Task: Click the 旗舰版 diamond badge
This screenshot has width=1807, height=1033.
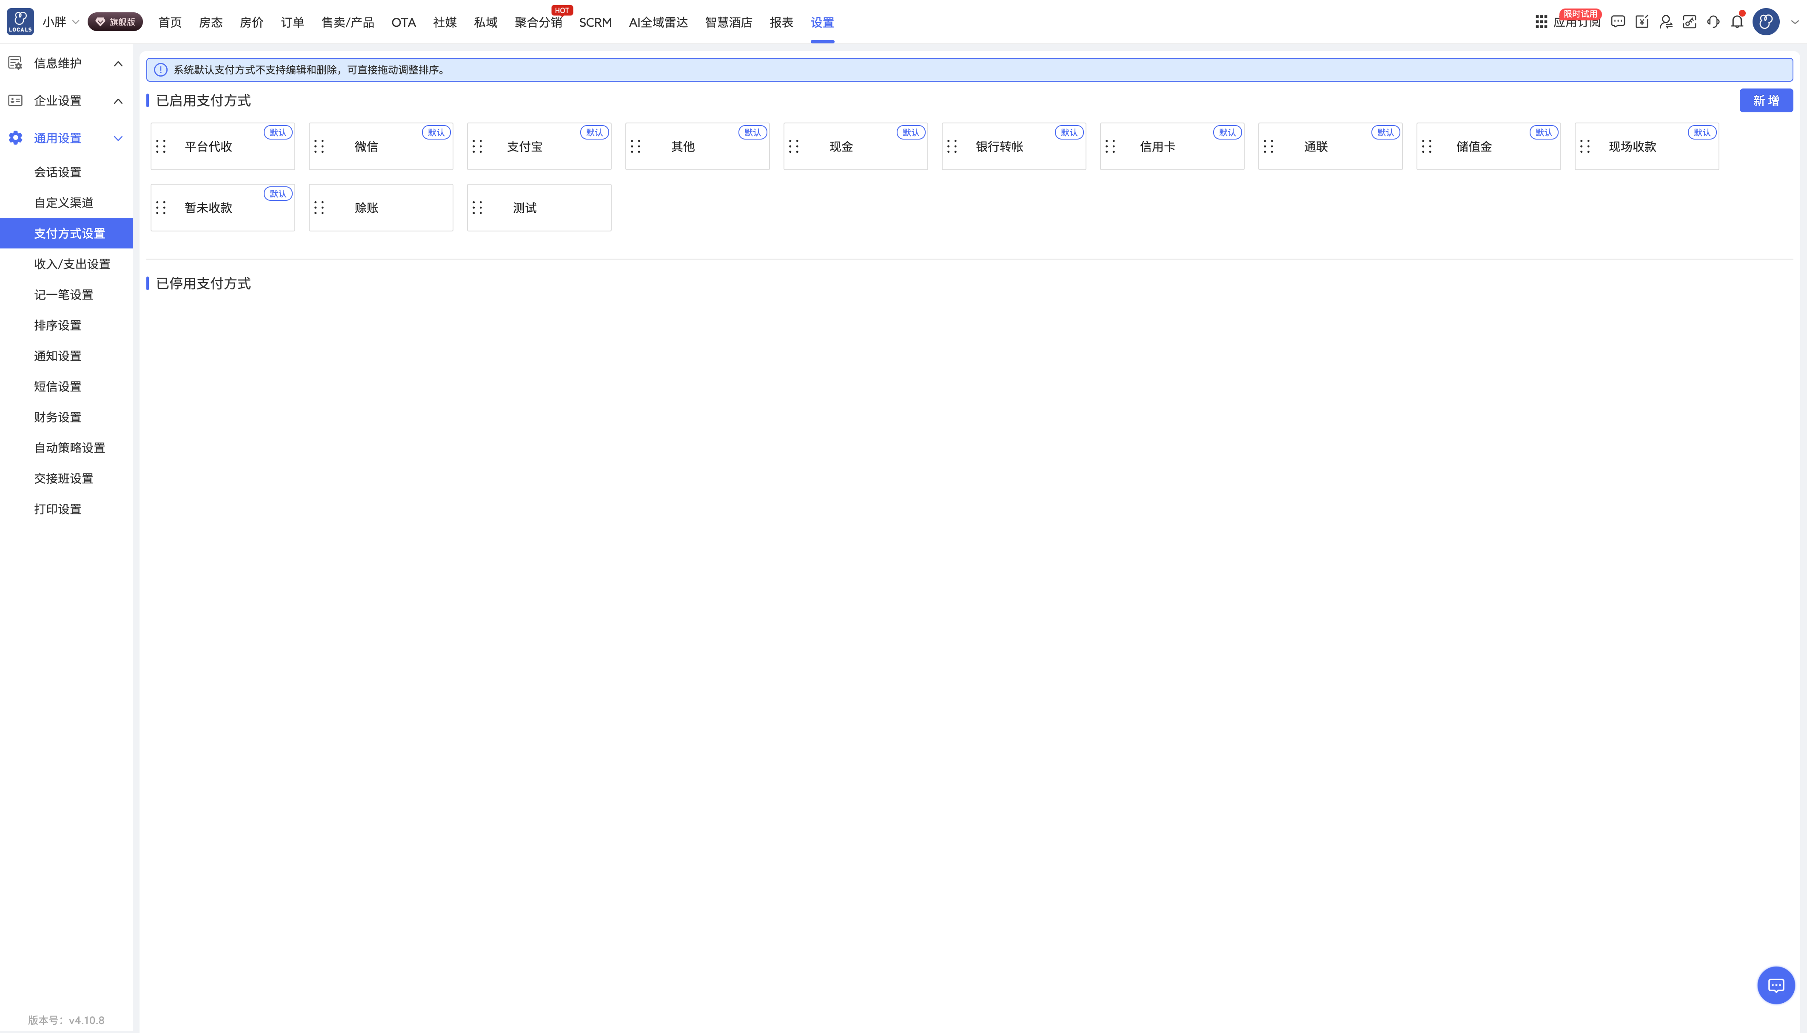Action: [115, 22]
